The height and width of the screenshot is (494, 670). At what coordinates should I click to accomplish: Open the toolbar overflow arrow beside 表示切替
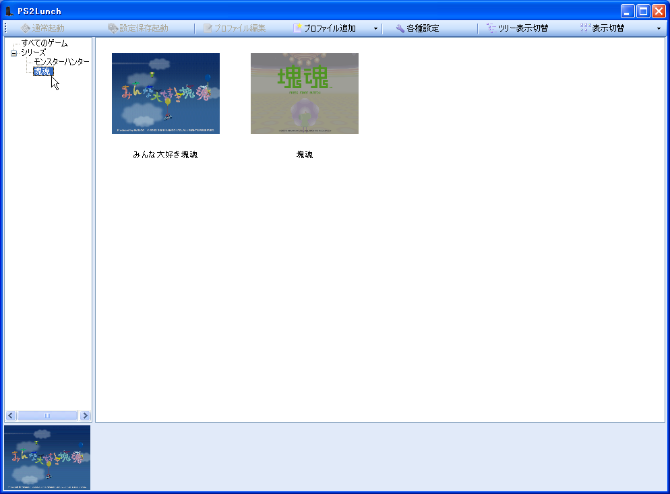point(659,28)
